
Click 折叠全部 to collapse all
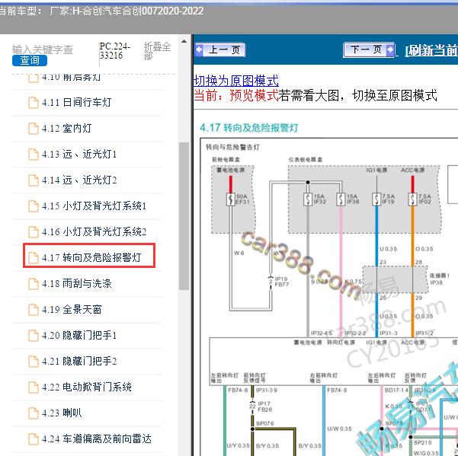(157, 50)
